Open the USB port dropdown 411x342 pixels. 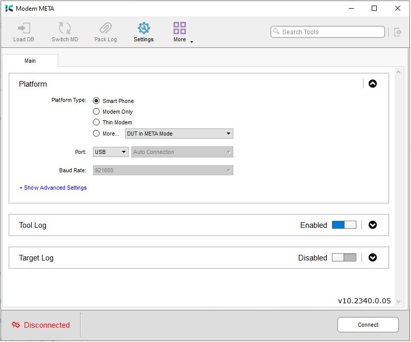(x=111, y=152)
